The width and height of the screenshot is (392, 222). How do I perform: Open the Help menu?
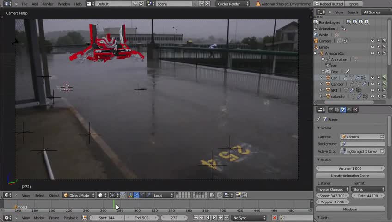[x=78, y=4]
